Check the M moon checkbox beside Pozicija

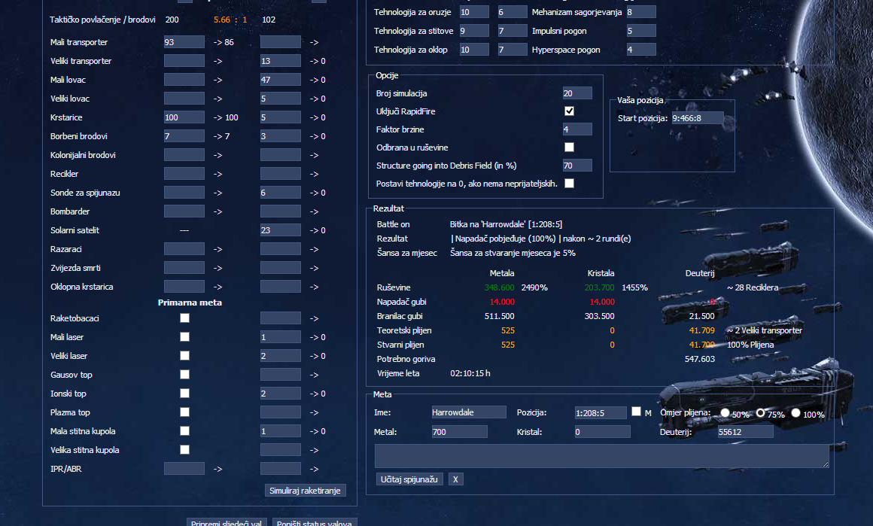coord(636,412)
